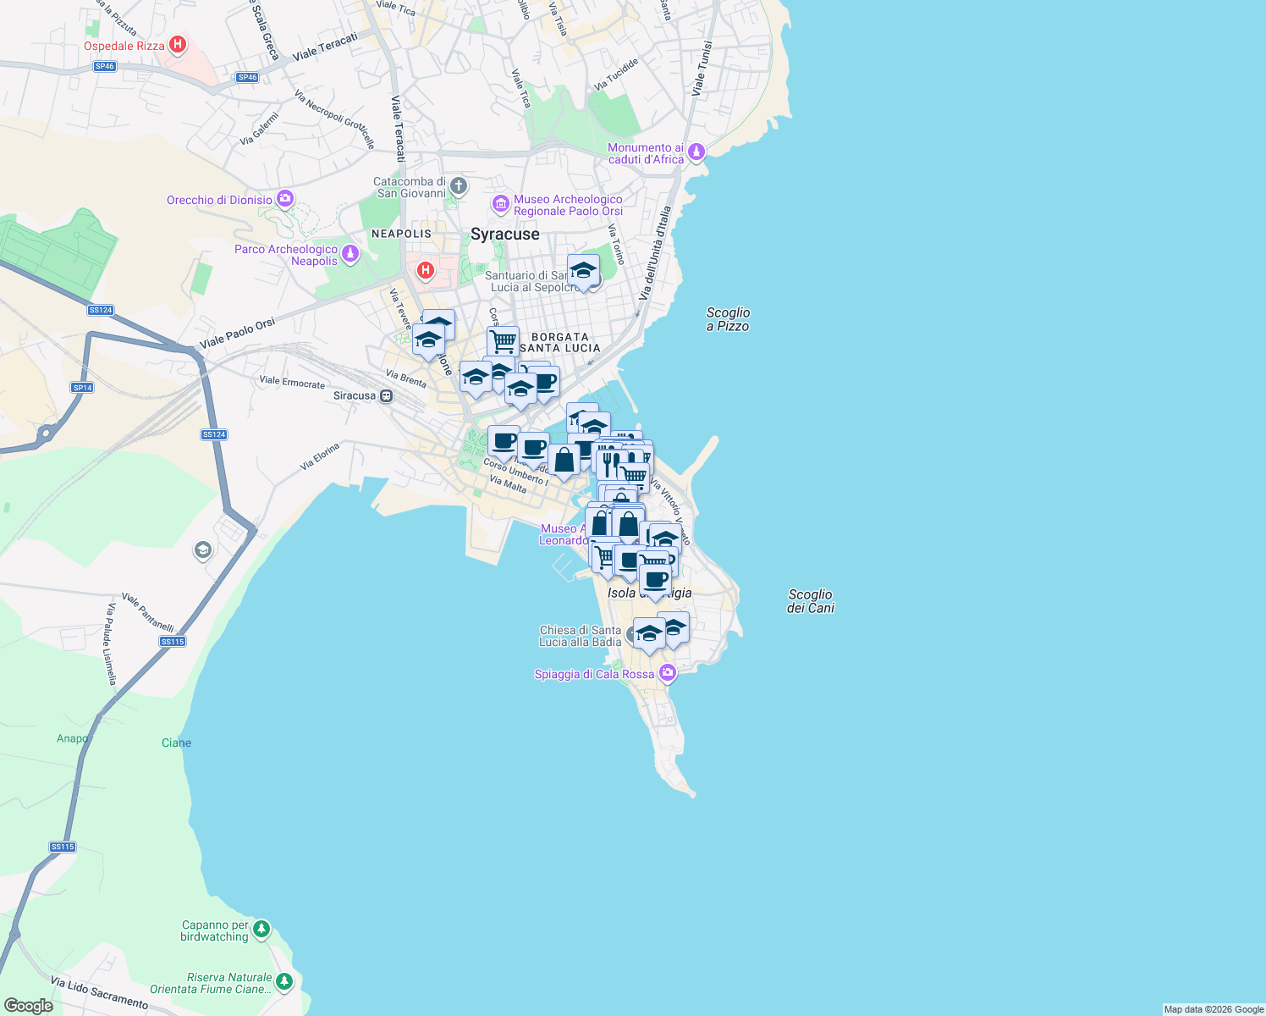The width and height of the screenshot is (1266, 1016).
Task: Click the Parco Archeologico Neapolis marker
Action: click(x=352, y=251)
